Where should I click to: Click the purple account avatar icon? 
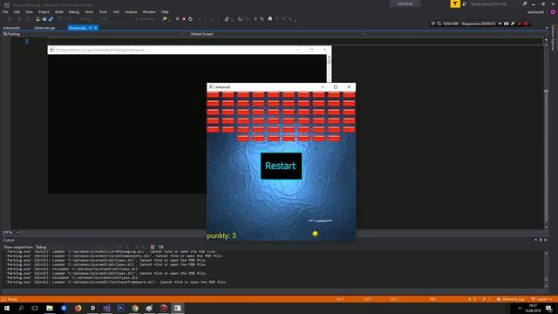tap(553, 12)
